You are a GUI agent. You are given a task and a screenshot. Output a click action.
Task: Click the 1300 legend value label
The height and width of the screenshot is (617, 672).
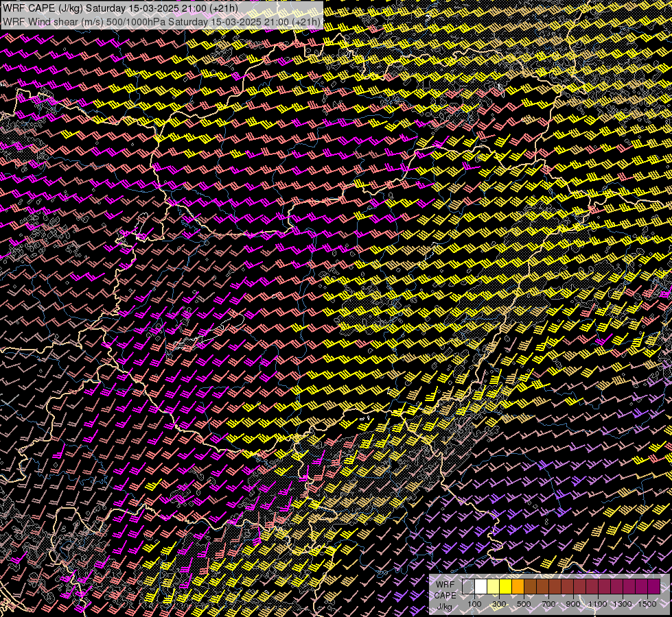(x=623, y=604)
